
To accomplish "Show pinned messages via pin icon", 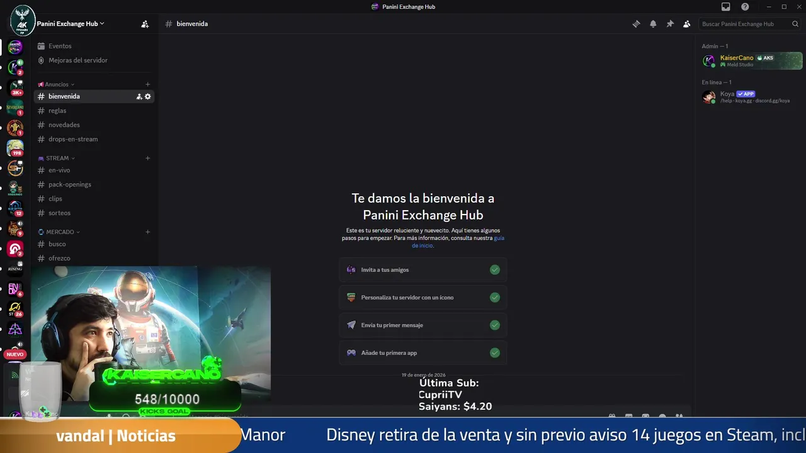I will (x=670, y=24).
